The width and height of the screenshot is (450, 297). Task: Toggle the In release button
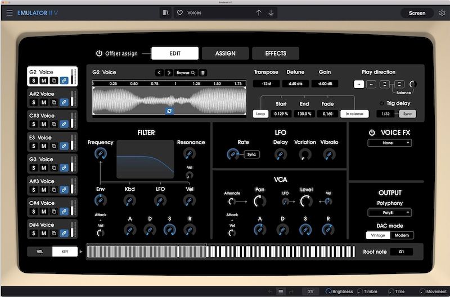coord(354,114)
